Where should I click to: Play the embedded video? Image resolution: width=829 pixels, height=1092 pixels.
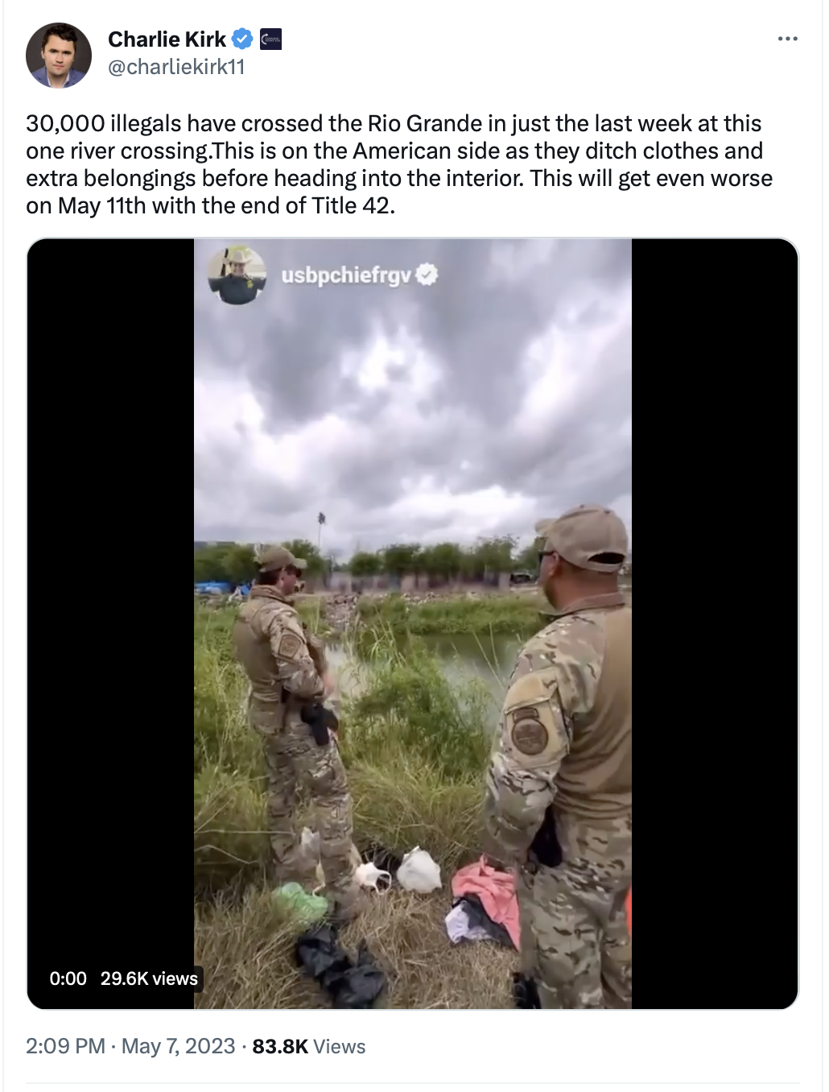click(x=412, y=624)
